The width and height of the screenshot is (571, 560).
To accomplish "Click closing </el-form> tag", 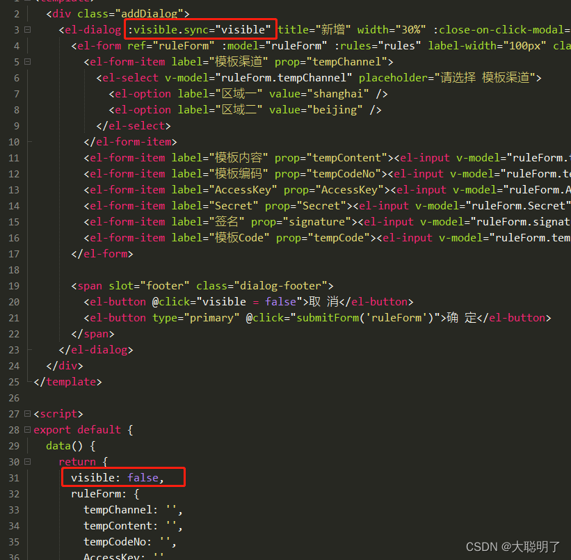I will [102, 254].
